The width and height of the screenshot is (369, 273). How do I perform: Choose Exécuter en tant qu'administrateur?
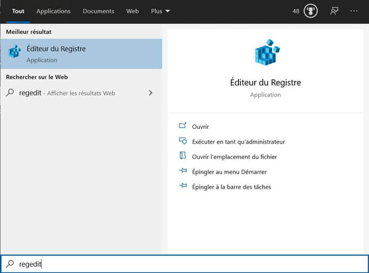[x=239, y=142]
